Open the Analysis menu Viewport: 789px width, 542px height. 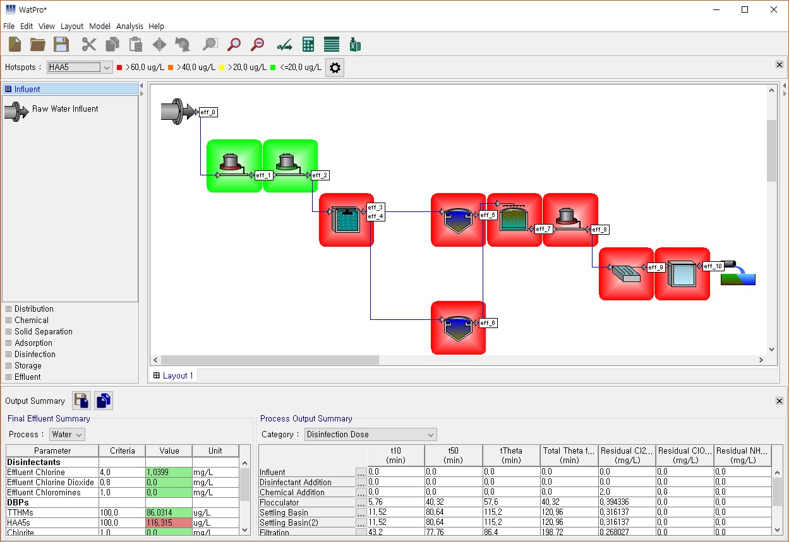tap(129, 26)
